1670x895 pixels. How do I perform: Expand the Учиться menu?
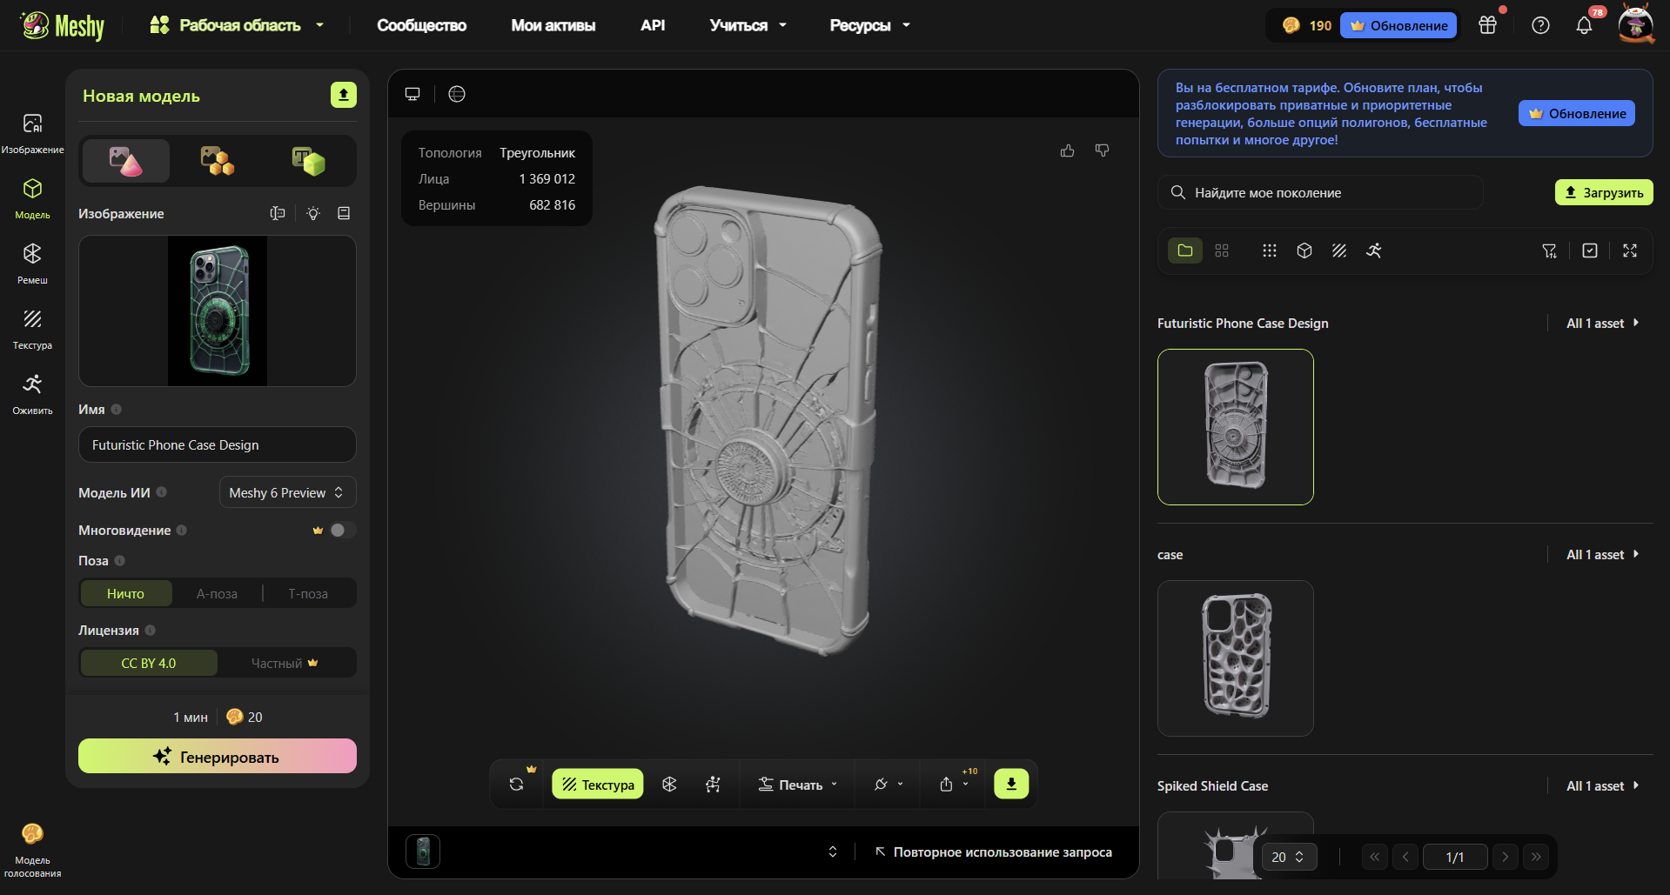click(x=748, y=25)
